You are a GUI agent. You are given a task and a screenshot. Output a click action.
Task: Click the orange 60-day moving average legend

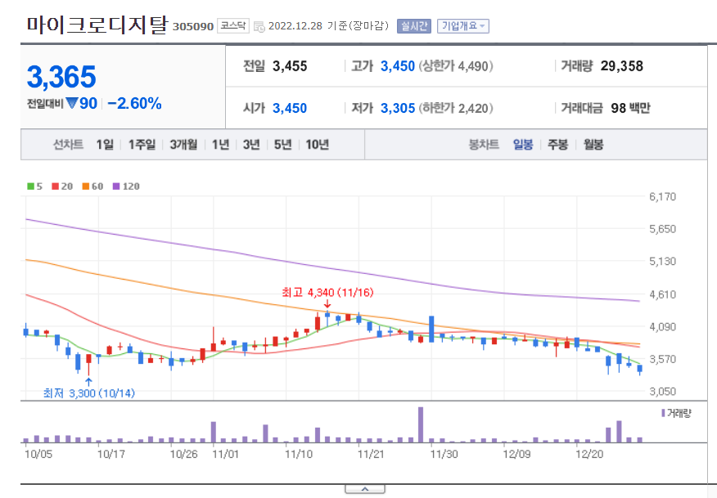tap(92, 186)
